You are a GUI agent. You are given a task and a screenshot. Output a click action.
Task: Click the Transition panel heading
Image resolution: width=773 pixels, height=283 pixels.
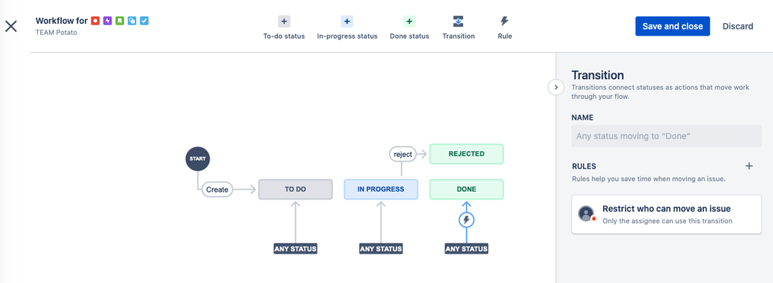point(597,75)
